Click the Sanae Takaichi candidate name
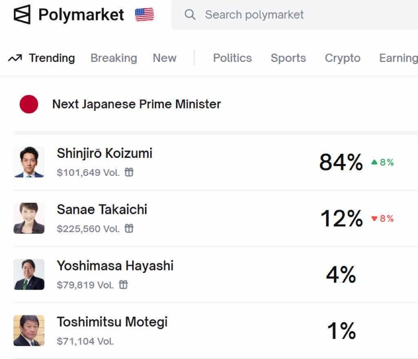 [102, 210]
